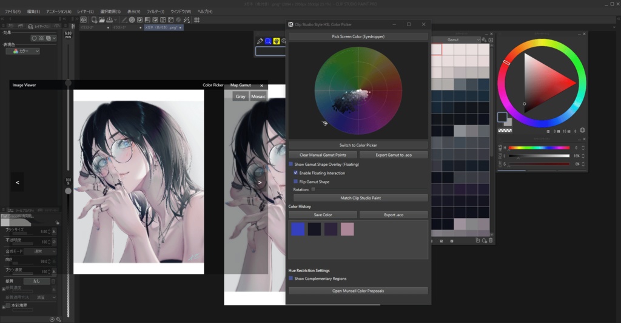Click Export Gamut to .aco button
621x323 pixels.
[394, 155]
